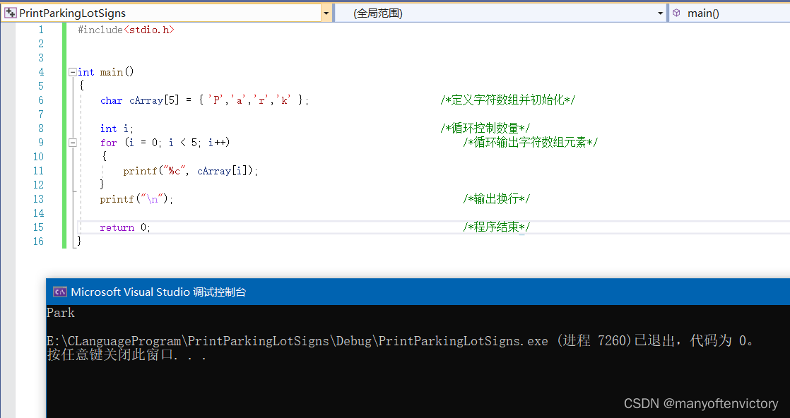This screenshot has width=790, height=418.
Task: Click the 'int main()' function signature
Action: (x=106, y=72)
